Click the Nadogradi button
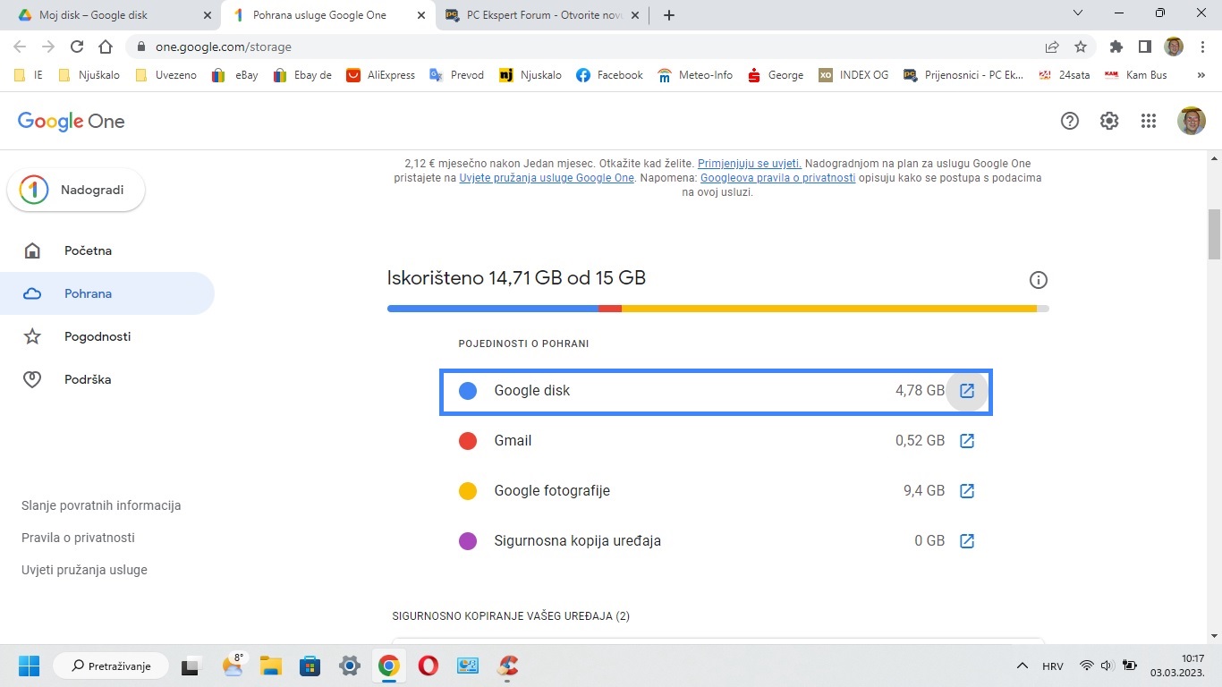Viewport: 1222px width, 687px height. 76,191
